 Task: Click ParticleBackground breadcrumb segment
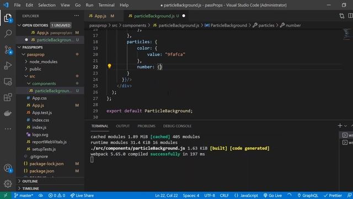coord(226,25)
